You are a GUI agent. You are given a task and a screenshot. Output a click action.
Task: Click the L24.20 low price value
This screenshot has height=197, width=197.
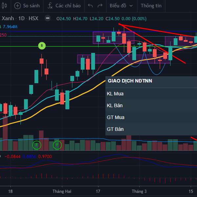click(x=97, y=19)
